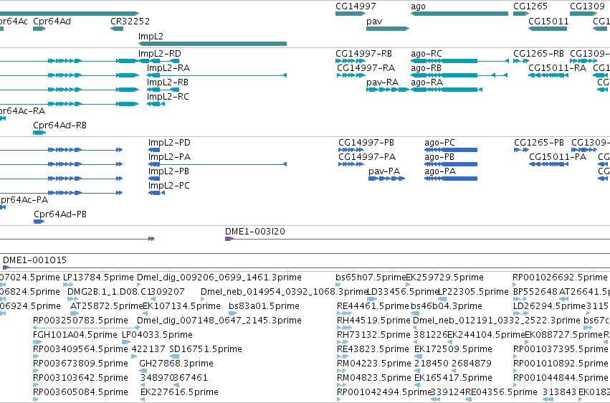Click the FGH101A04.5prime EST label
The width and height of the screenshot is (610, 403).
[75, 335]
